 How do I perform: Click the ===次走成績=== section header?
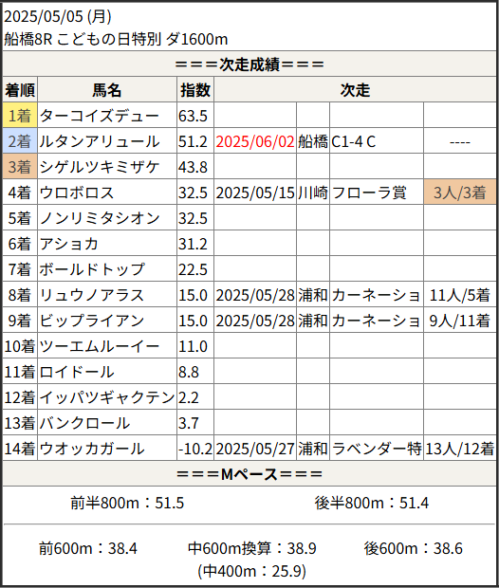pyautogui.click(x=249, y=64)
